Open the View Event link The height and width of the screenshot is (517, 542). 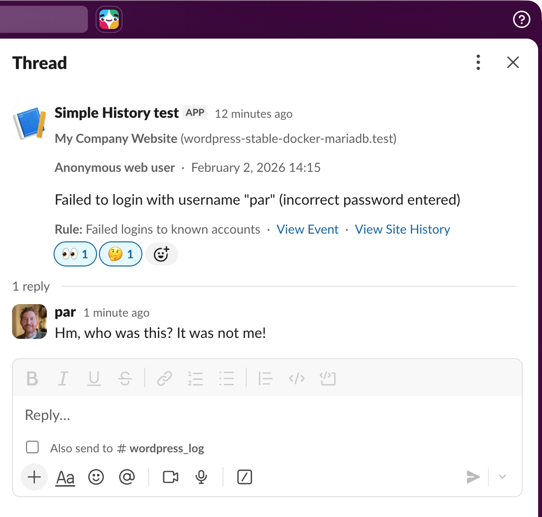coord(307,229)
